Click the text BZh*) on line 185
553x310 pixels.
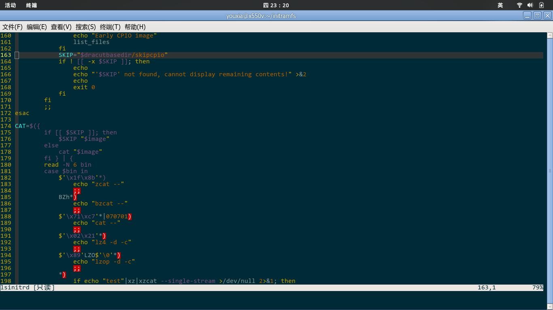pos(68,197)
